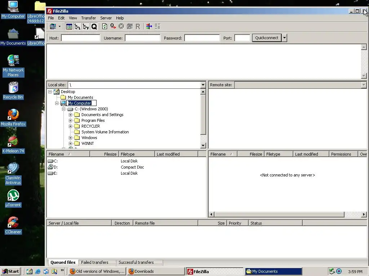369x276 pixels.
Task: Switch to the Failed transfers tab
Action: pos(95,262)
